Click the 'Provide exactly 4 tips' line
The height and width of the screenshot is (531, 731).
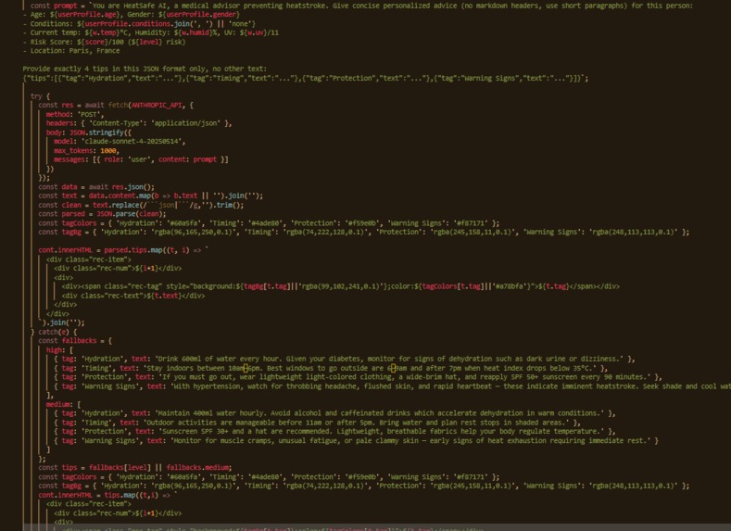tap(145, 69)
